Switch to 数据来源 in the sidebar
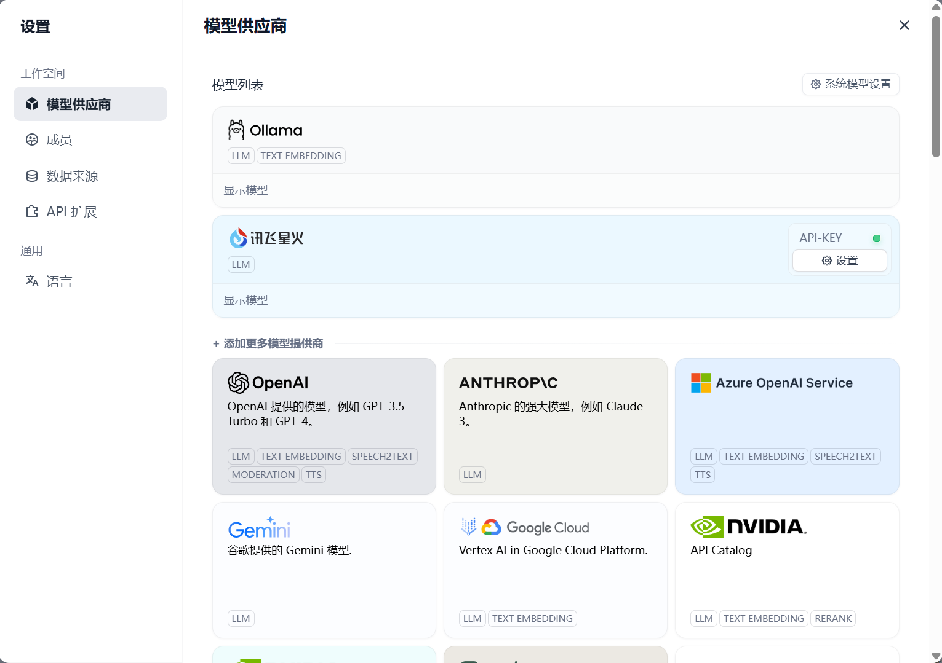The height and width of the screenshot is (663, 942). coord(72,176)
